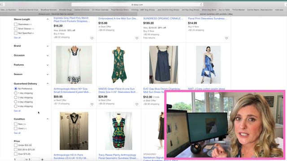Check the Sleeveless sleeve length filter
This screenshot has width=287, height=161.
pos(16,24)
